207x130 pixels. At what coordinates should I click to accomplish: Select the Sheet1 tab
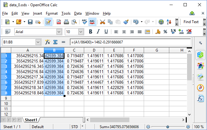[31, 120]
